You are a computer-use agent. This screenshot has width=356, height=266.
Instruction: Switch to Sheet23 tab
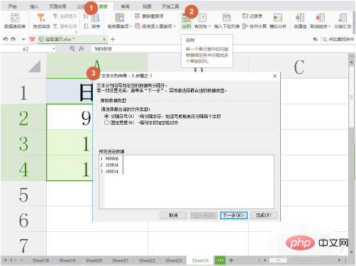pyautogui.click(x=174, y=260)
